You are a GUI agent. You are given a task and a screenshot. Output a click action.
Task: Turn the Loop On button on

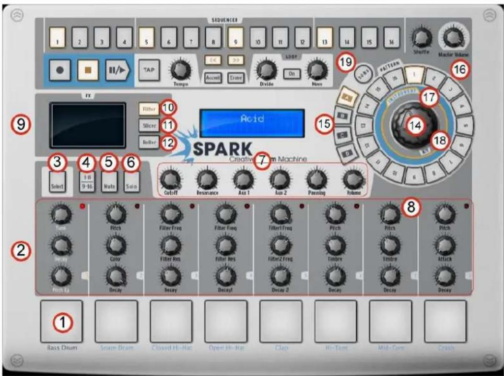point(292,73)
